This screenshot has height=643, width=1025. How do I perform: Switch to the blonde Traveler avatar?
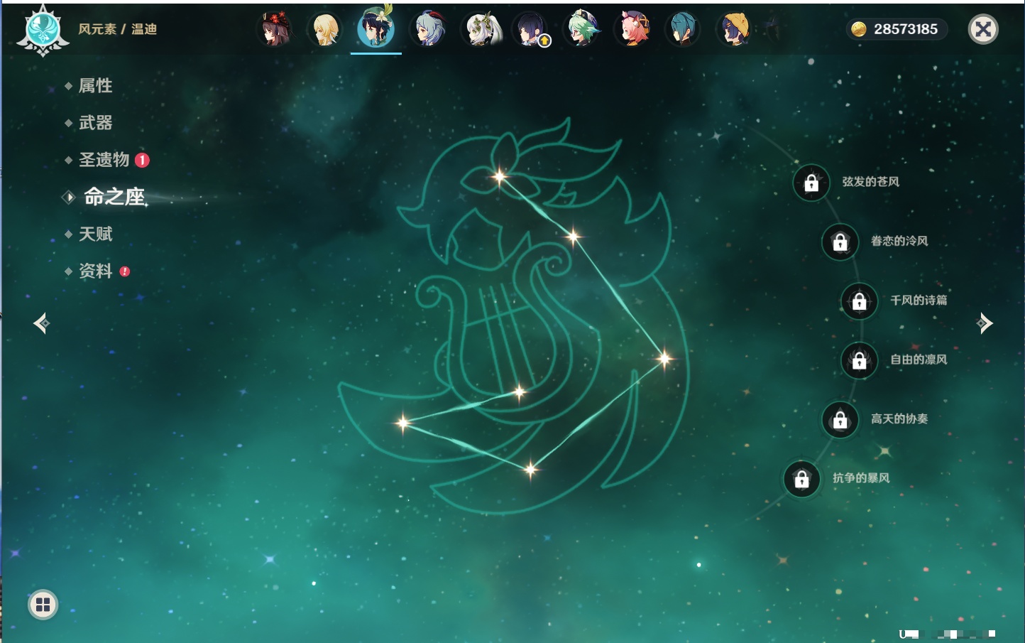[x=325, y=29]
